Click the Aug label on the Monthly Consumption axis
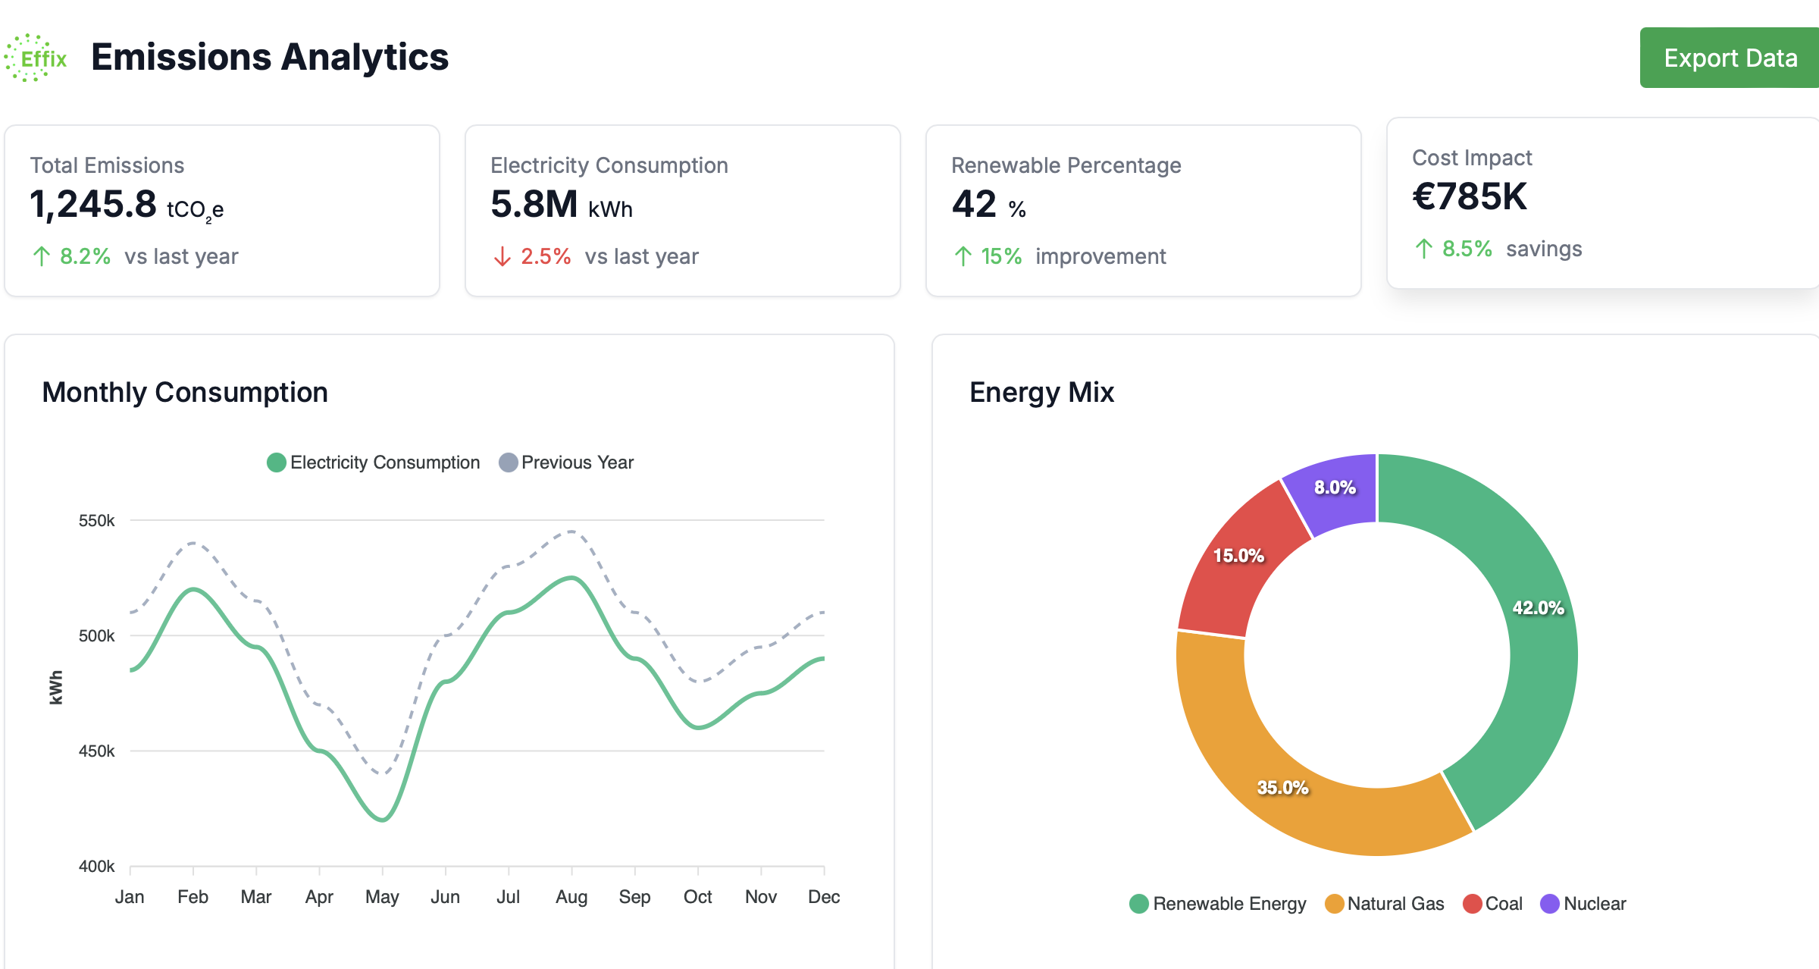This screenshot has height=969, width=1819. (572, 896)
